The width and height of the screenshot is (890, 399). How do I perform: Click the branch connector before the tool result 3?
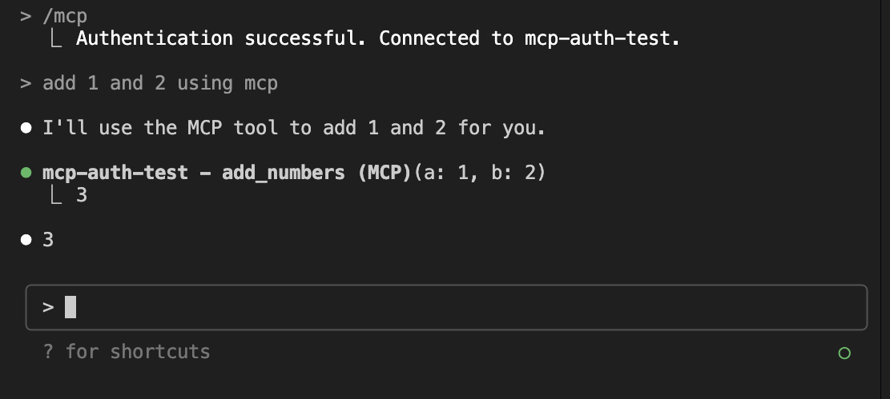click(x=56, y=194)
